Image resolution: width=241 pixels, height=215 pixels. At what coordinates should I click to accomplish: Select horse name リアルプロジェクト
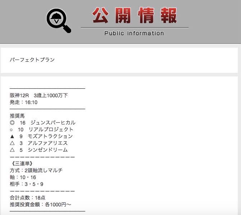click(x=51, y=130)
